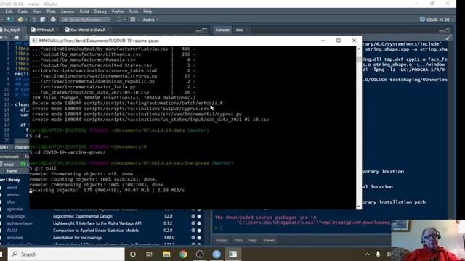Open the Build menu
465x261 pixels.
click(x=84, y=12)
